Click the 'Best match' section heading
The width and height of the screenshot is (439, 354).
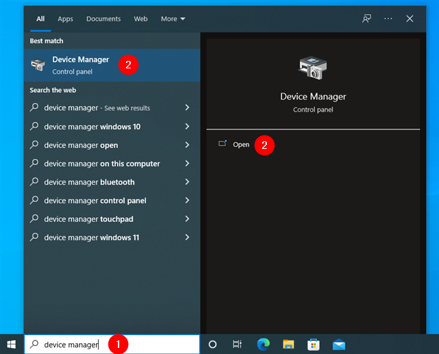47,41
